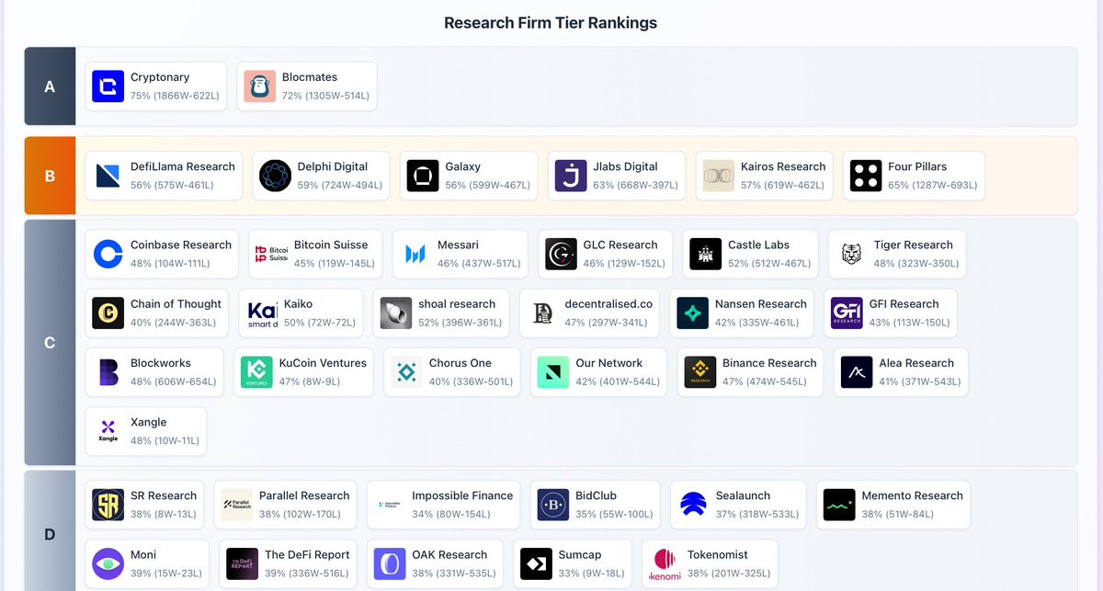Click the Kairos Research logo

(x=719, y=176)
